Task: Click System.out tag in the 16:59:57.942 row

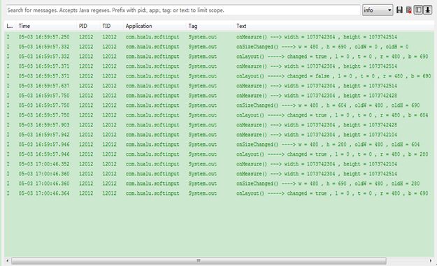Action: tap(203, 135)
